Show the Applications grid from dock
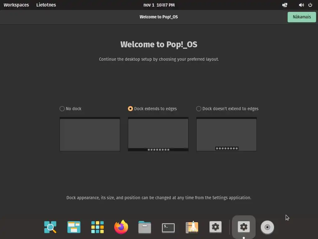318x239 pixels. click(98, 227)
